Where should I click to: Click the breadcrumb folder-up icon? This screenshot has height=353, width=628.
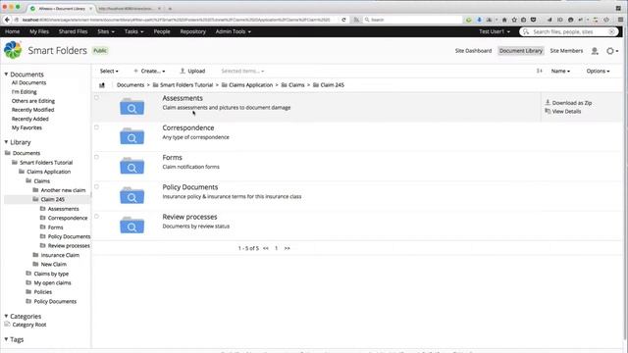click(x=102, y=85)
